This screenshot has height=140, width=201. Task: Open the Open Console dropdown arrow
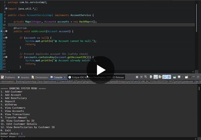point(190,77)
